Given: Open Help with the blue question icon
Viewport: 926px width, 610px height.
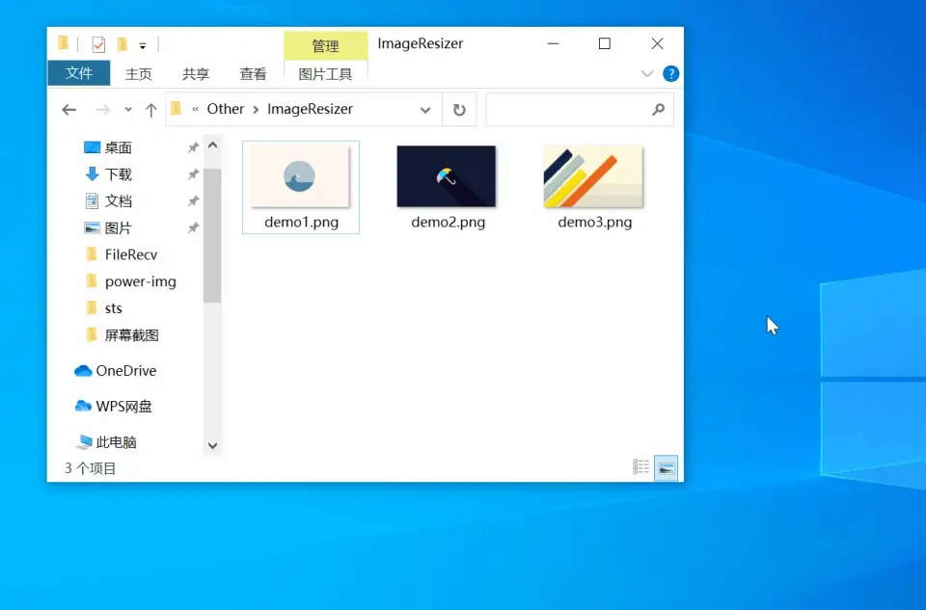Looking at the screenshot, I should click(x=671, y=74).
